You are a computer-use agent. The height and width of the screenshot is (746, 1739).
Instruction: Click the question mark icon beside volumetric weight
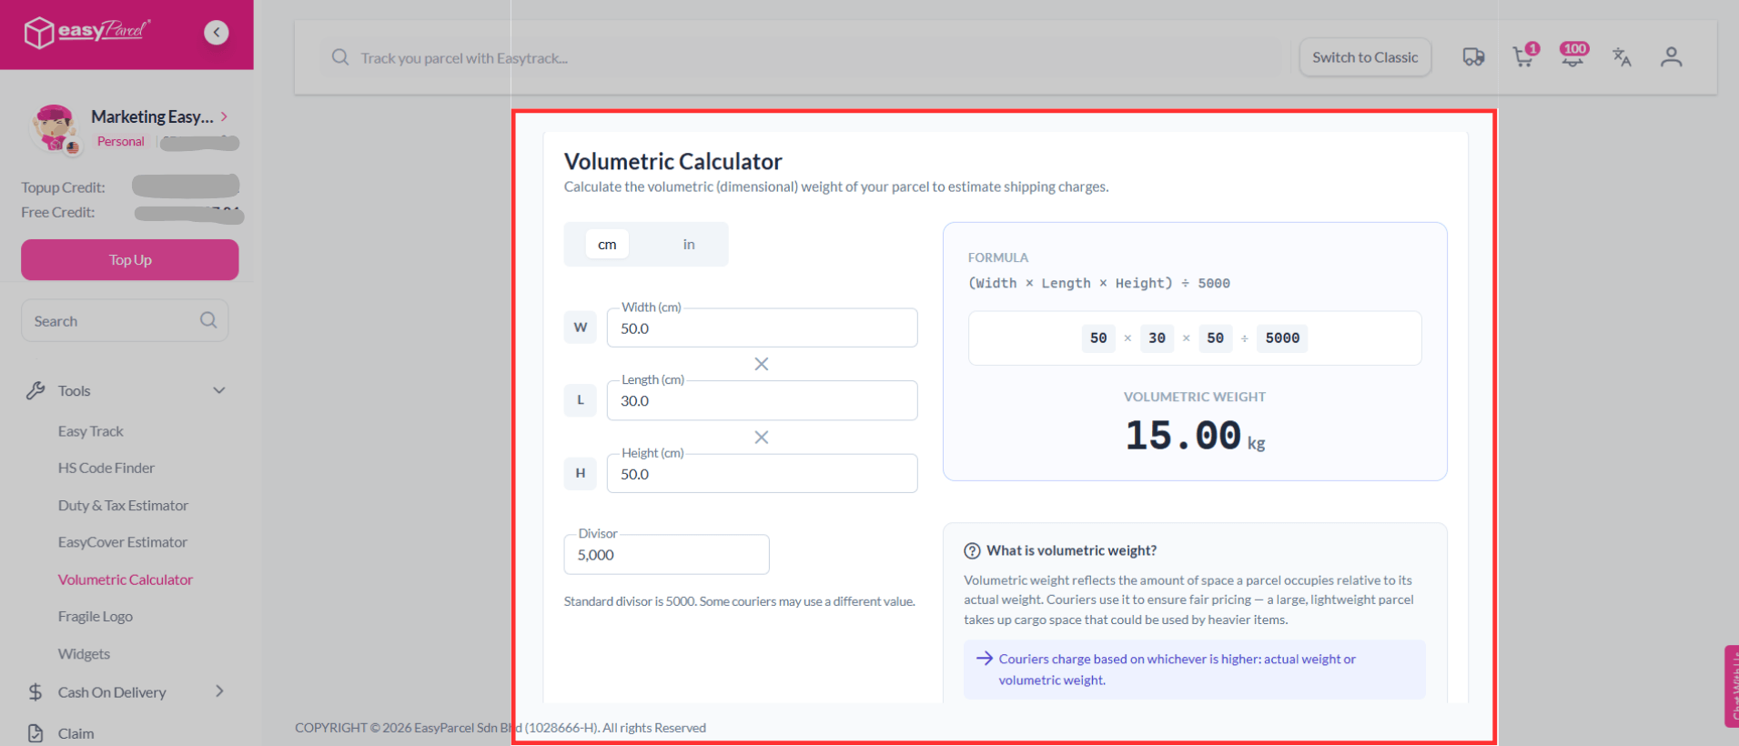972,550
